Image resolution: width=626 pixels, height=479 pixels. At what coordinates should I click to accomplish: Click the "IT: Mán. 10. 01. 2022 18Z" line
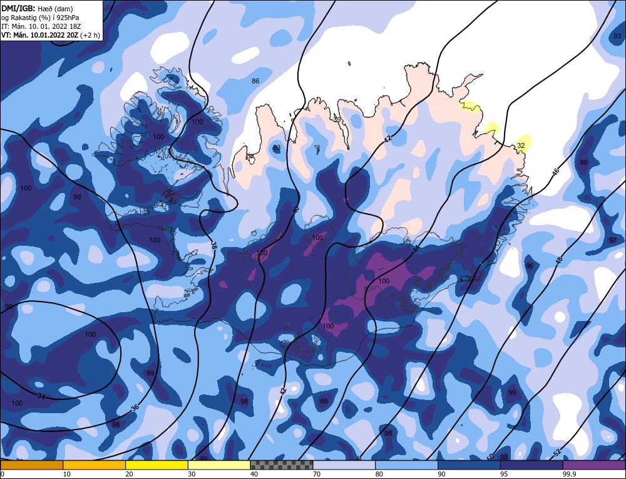point(41,26)
